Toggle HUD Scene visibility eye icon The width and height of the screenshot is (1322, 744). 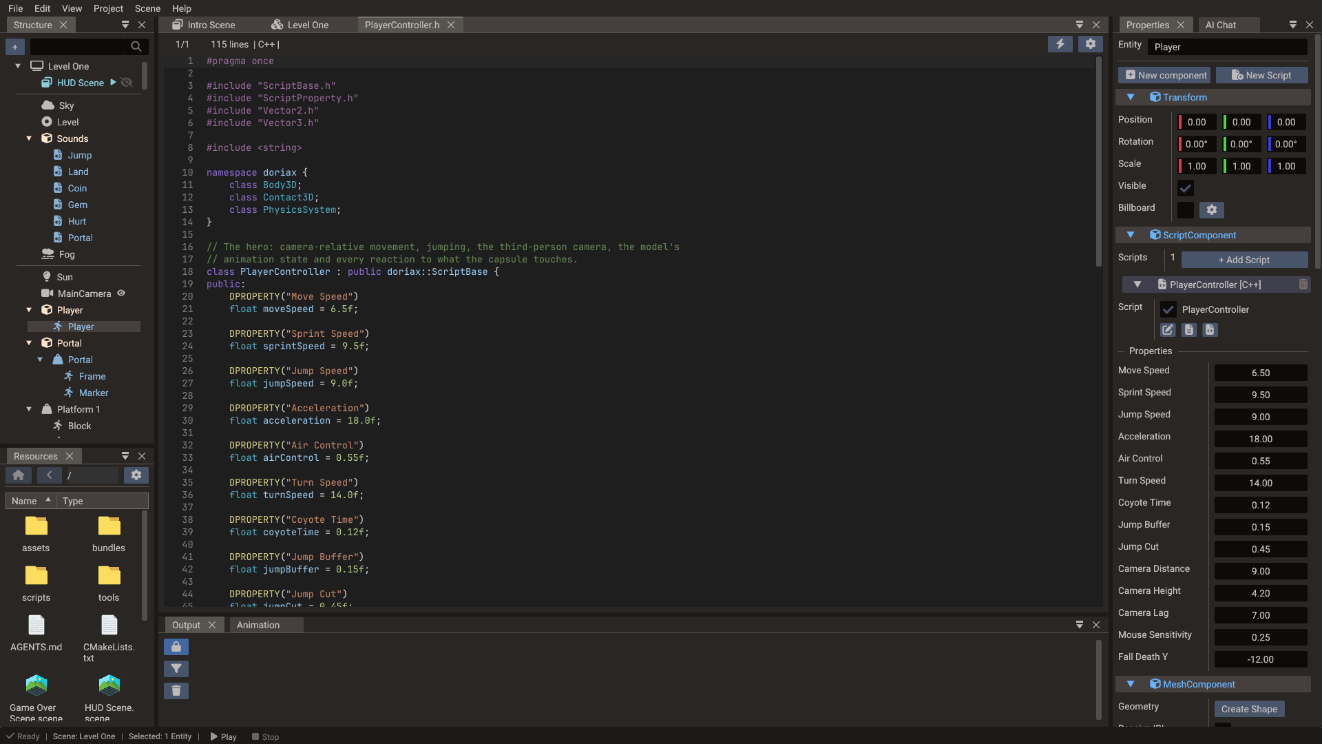pyautogui.click(x=127, y=83)
